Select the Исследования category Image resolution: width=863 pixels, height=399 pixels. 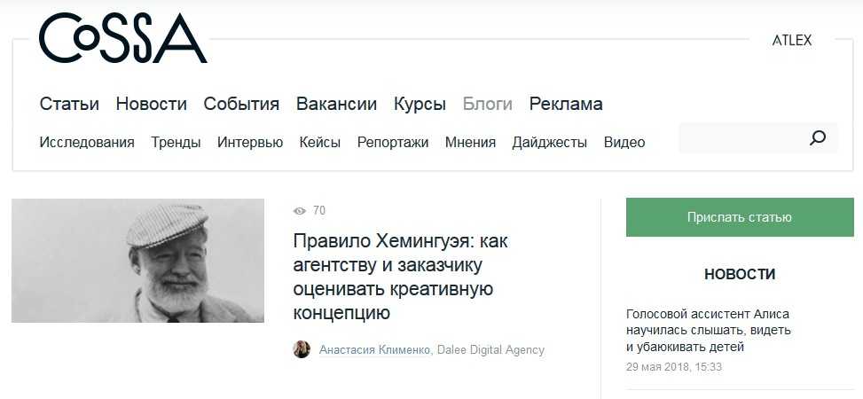[x=87, y=142]
